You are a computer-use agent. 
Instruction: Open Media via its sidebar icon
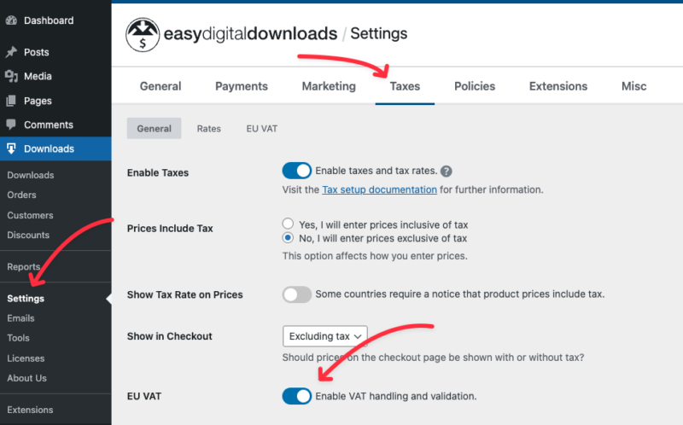pos(11,77)
